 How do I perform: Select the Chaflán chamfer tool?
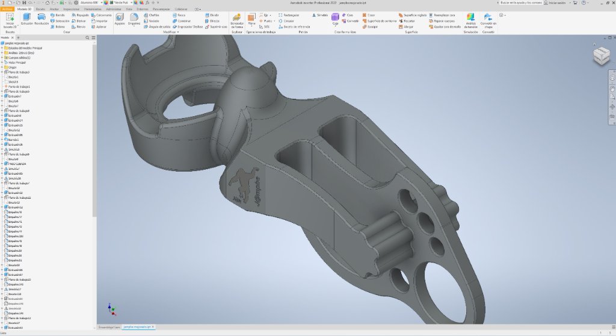tap(151, 15)
